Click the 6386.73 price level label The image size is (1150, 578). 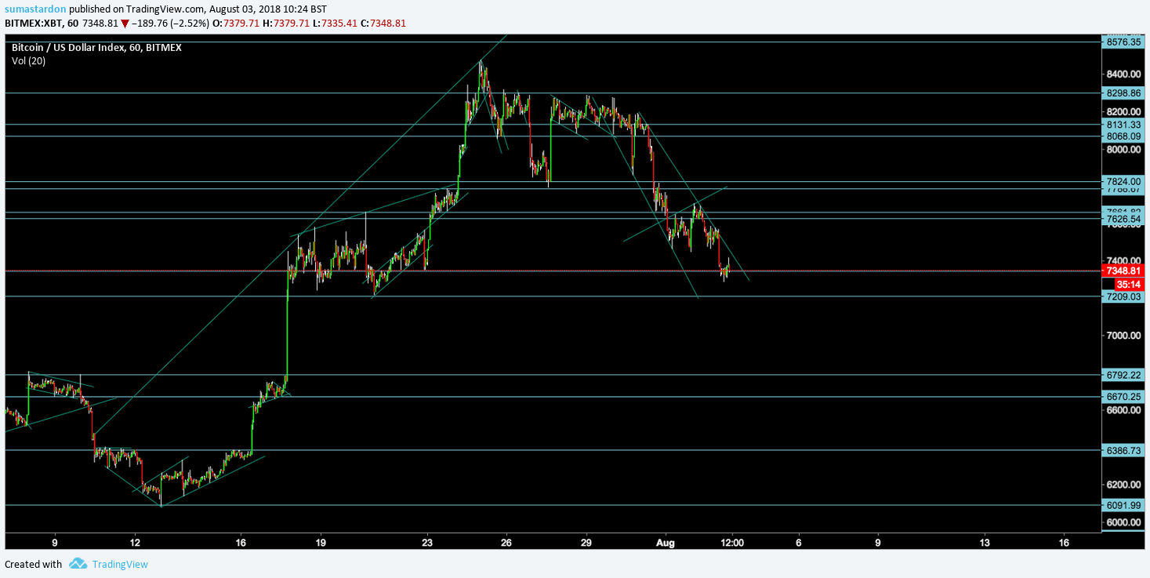point(1123,450)
